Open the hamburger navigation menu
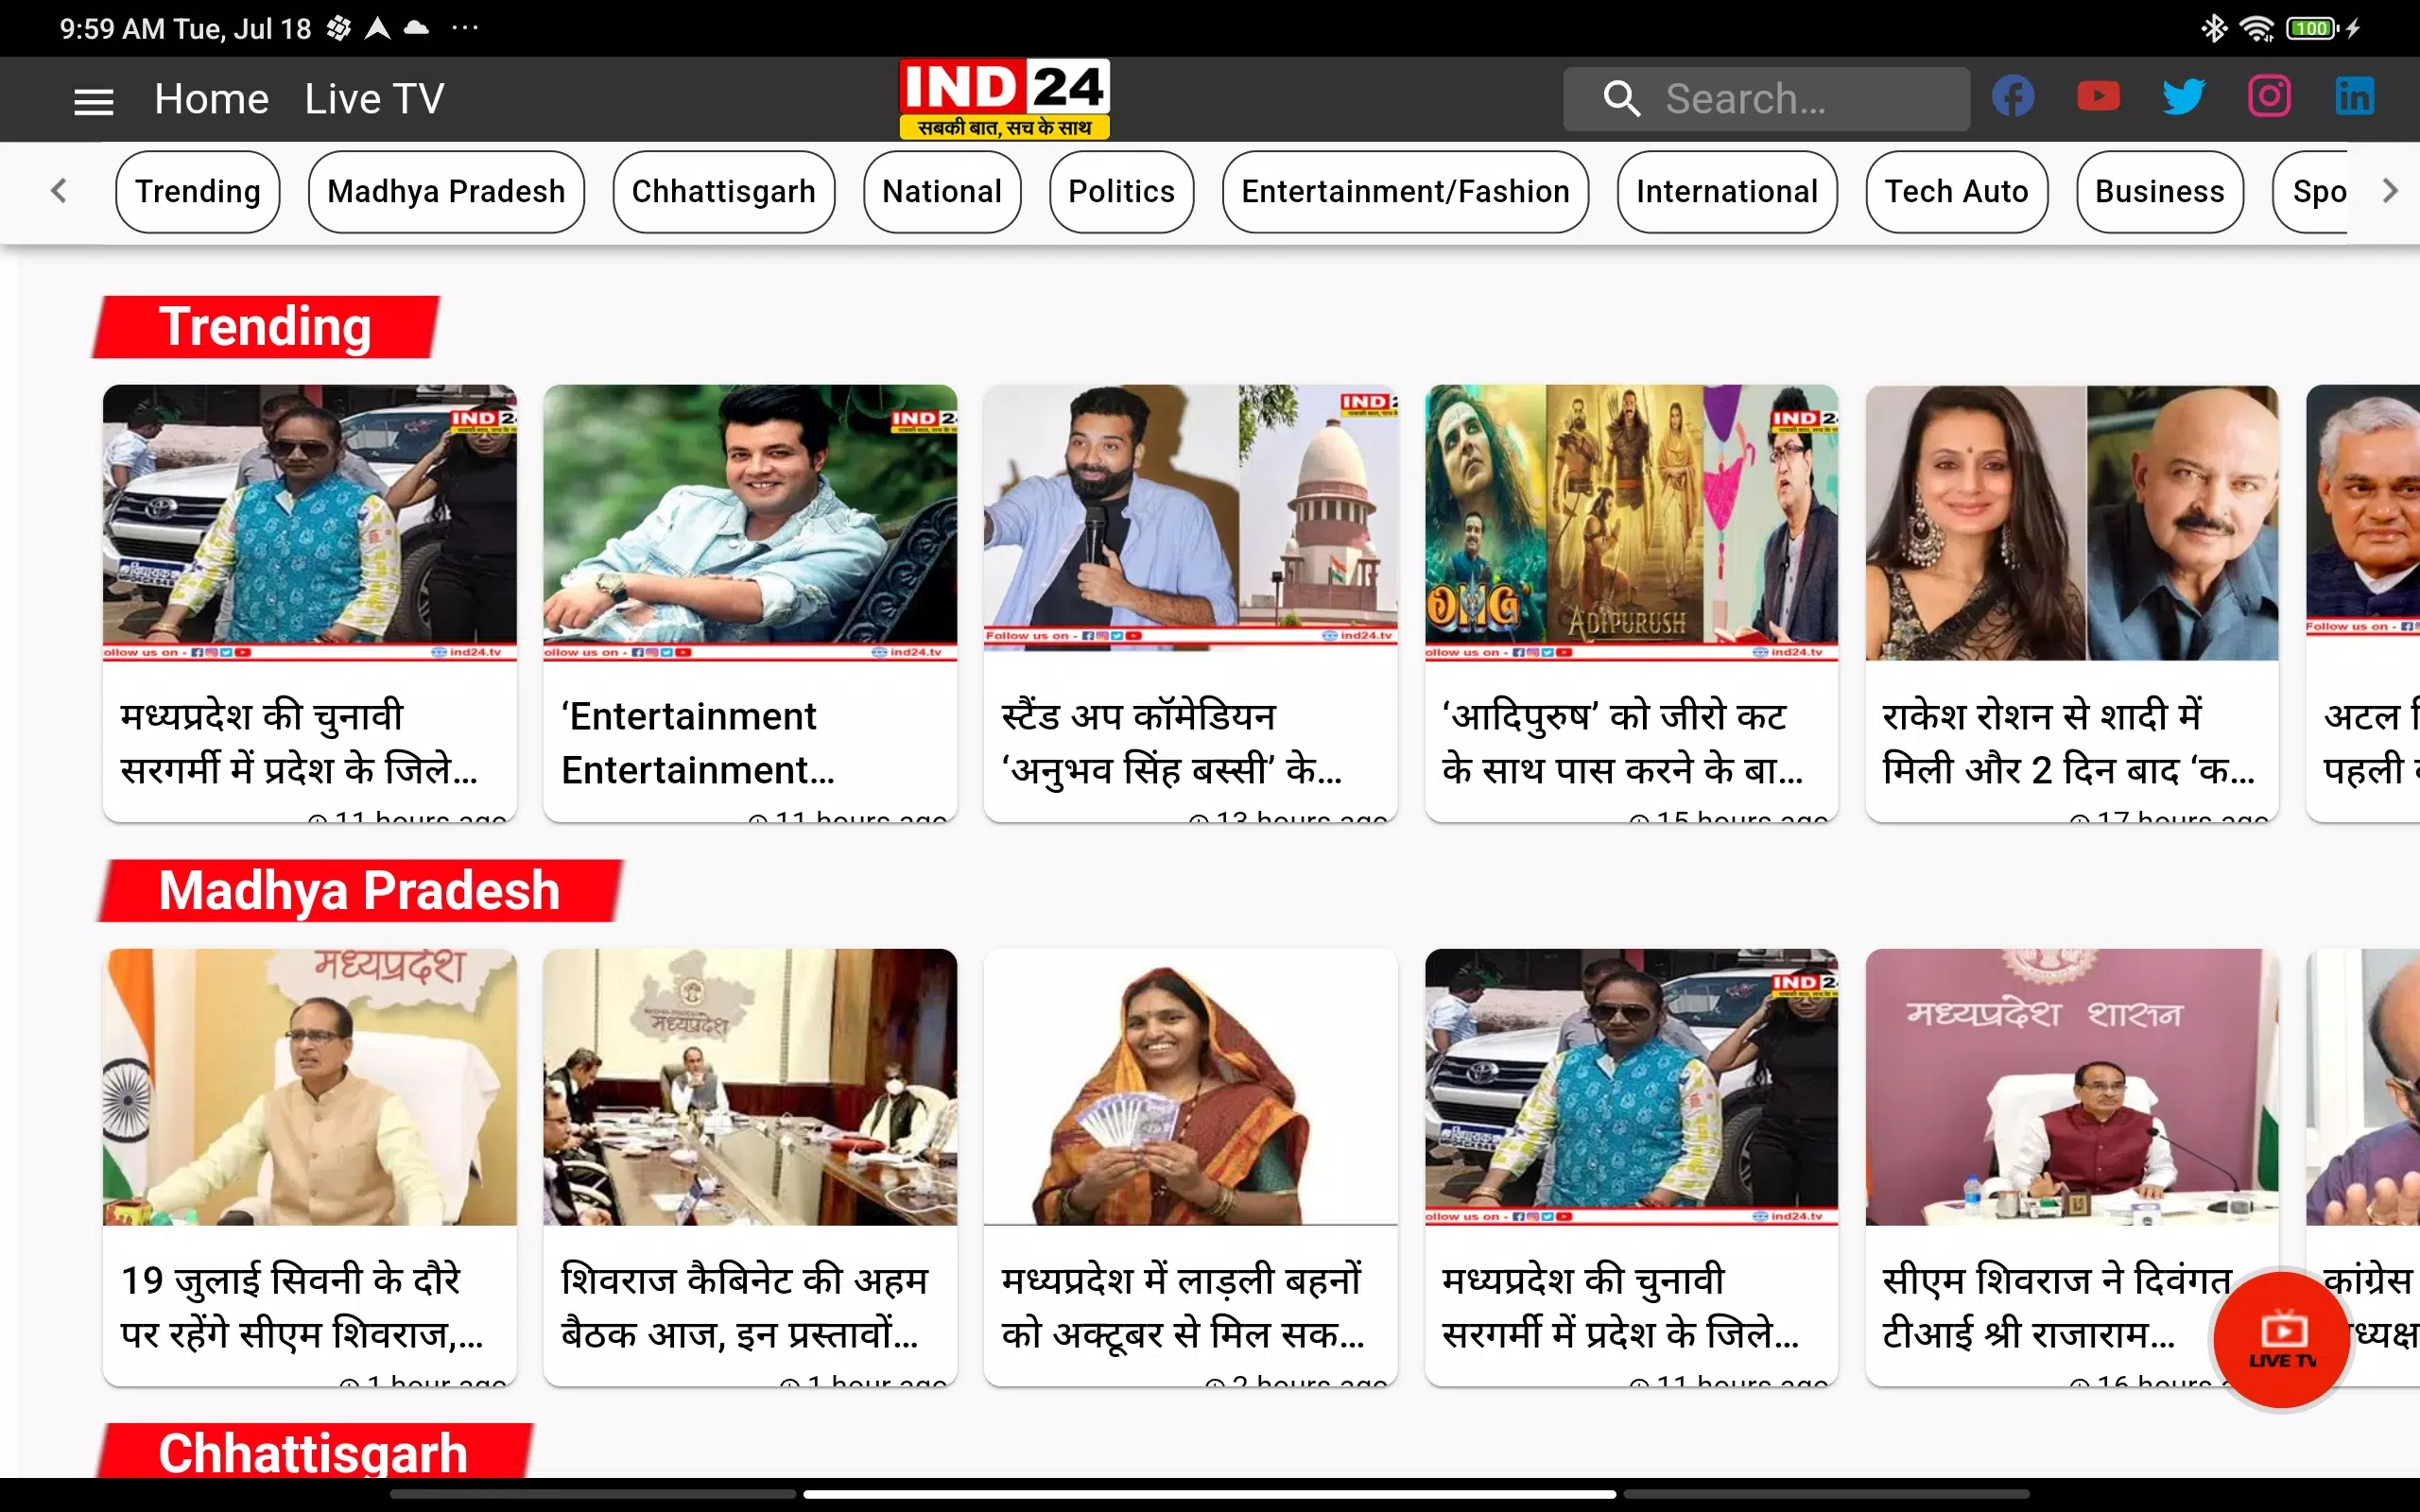This screenshot has height=1512, width=2420. pos(93,100)
